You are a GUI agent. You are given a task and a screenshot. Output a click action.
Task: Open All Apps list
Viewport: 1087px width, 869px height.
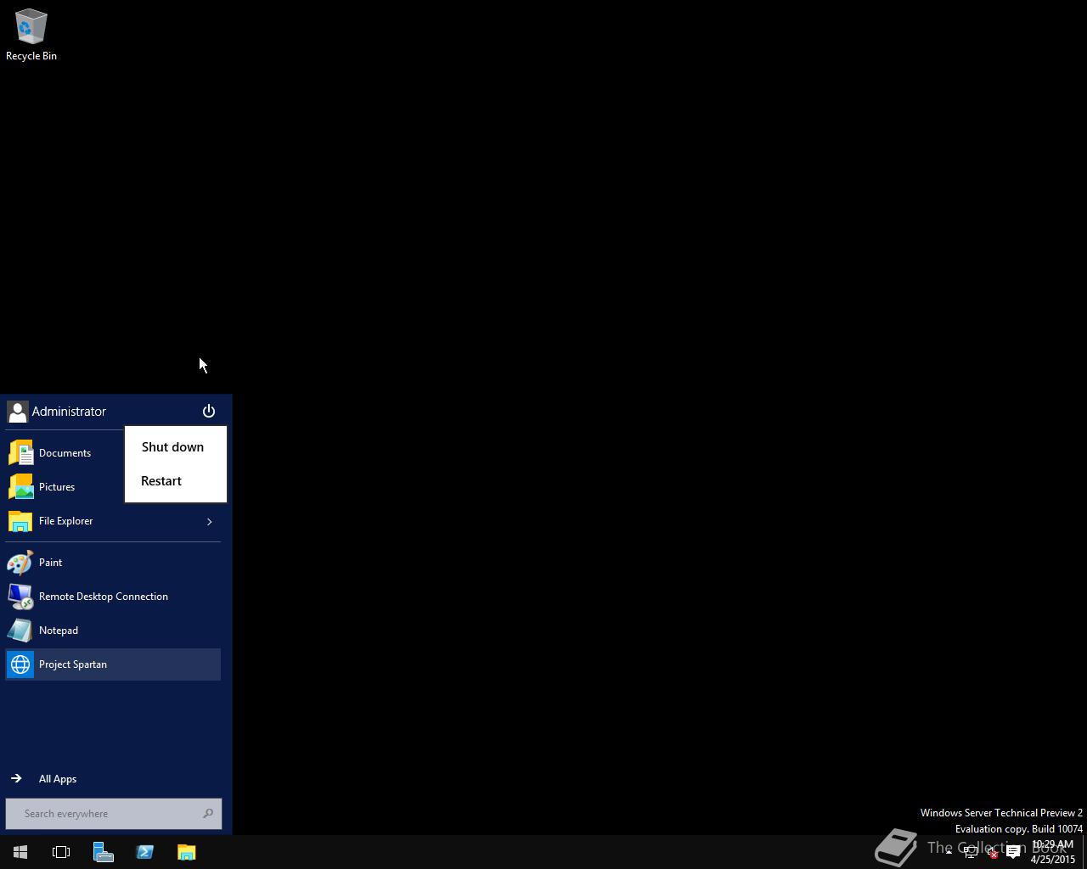coord(44,779)
